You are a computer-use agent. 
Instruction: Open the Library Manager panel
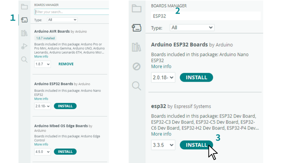tap(24, 33)
